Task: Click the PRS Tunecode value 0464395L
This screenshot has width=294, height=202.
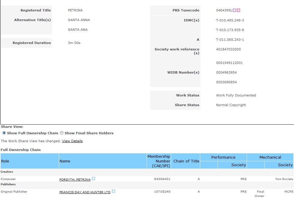Action: coord(224,10)
